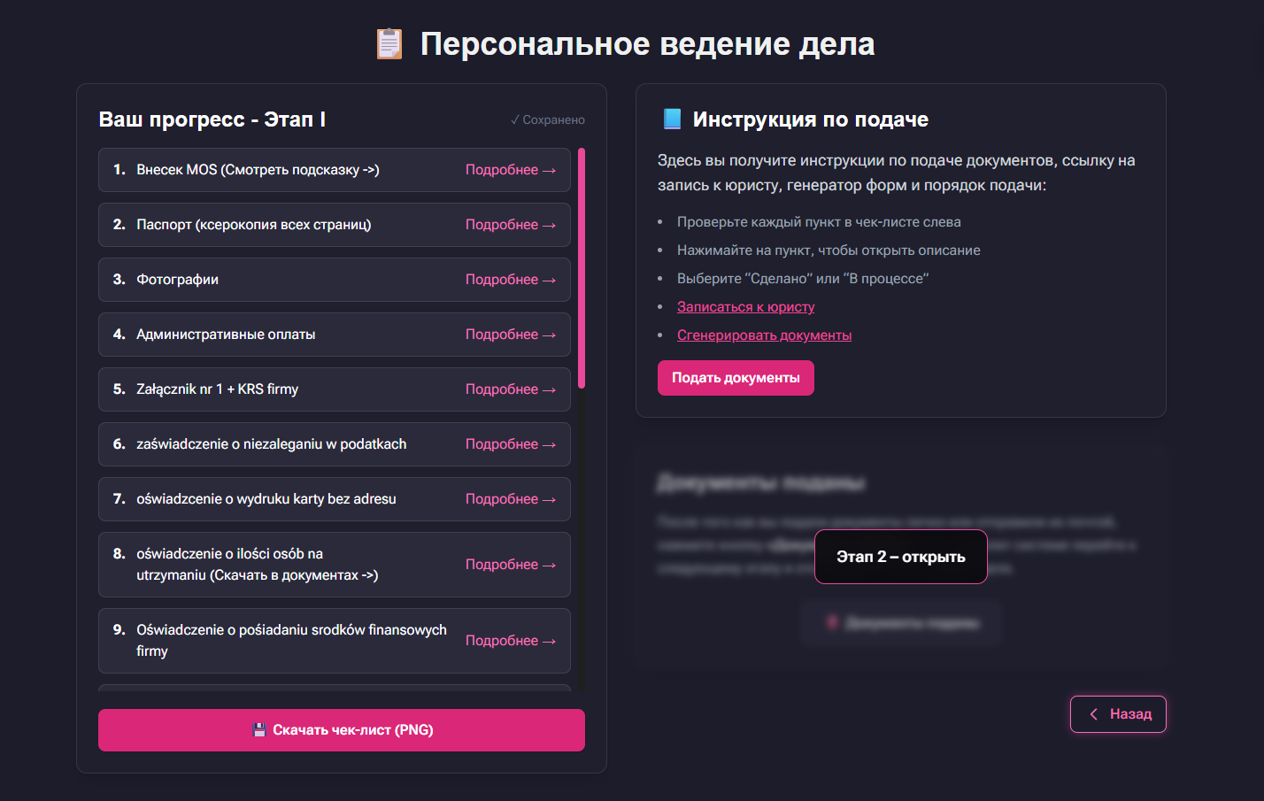Open the Сгенерировать документы link

coord(765,335)
